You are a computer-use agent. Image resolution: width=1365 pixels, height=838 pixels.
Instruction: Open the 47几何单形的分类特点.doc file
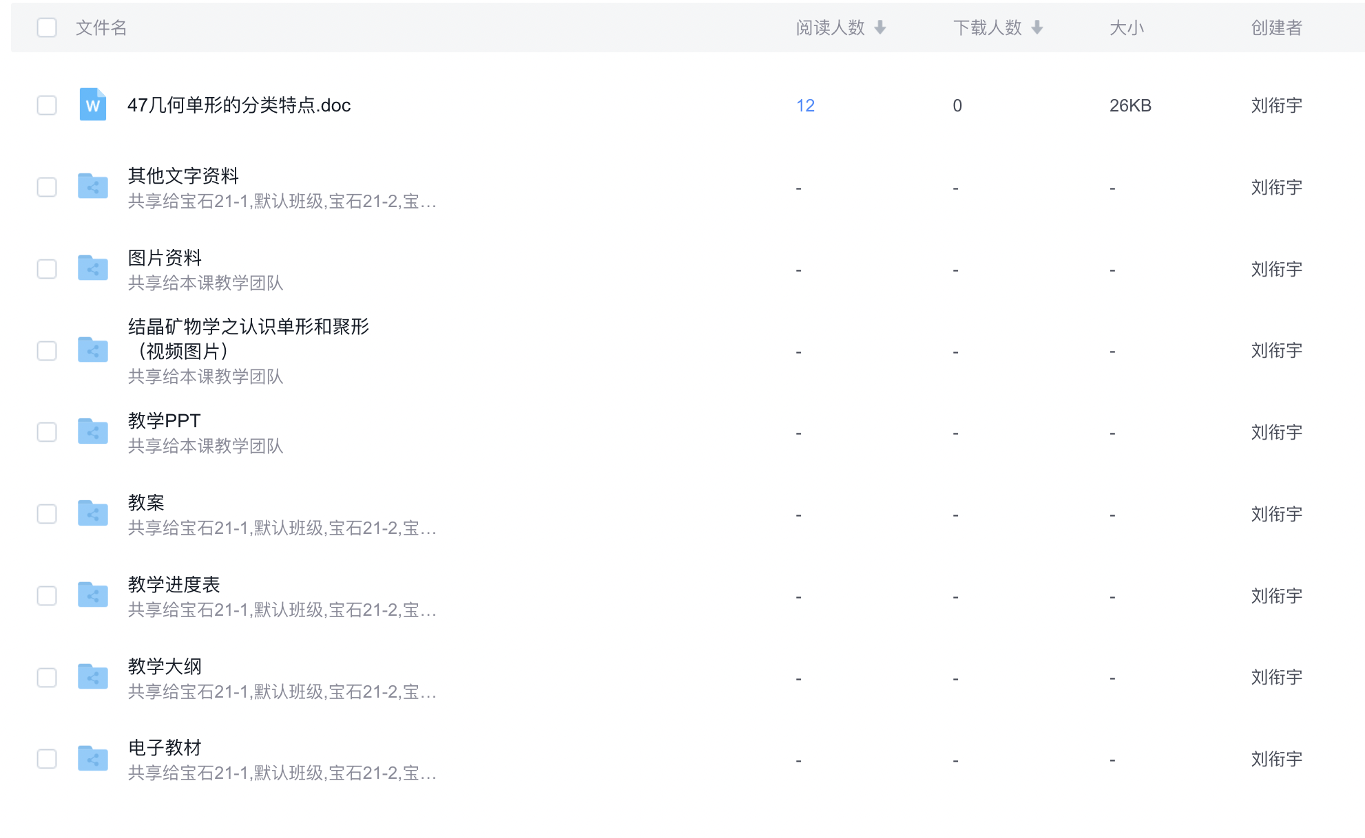(239, 105)
